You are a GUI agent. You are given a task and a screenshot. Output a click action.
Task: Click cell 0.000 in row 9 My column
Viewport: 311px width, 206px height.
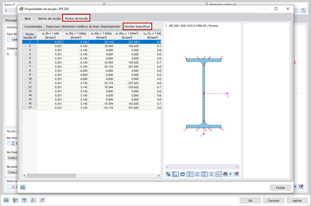coord(76,75)
